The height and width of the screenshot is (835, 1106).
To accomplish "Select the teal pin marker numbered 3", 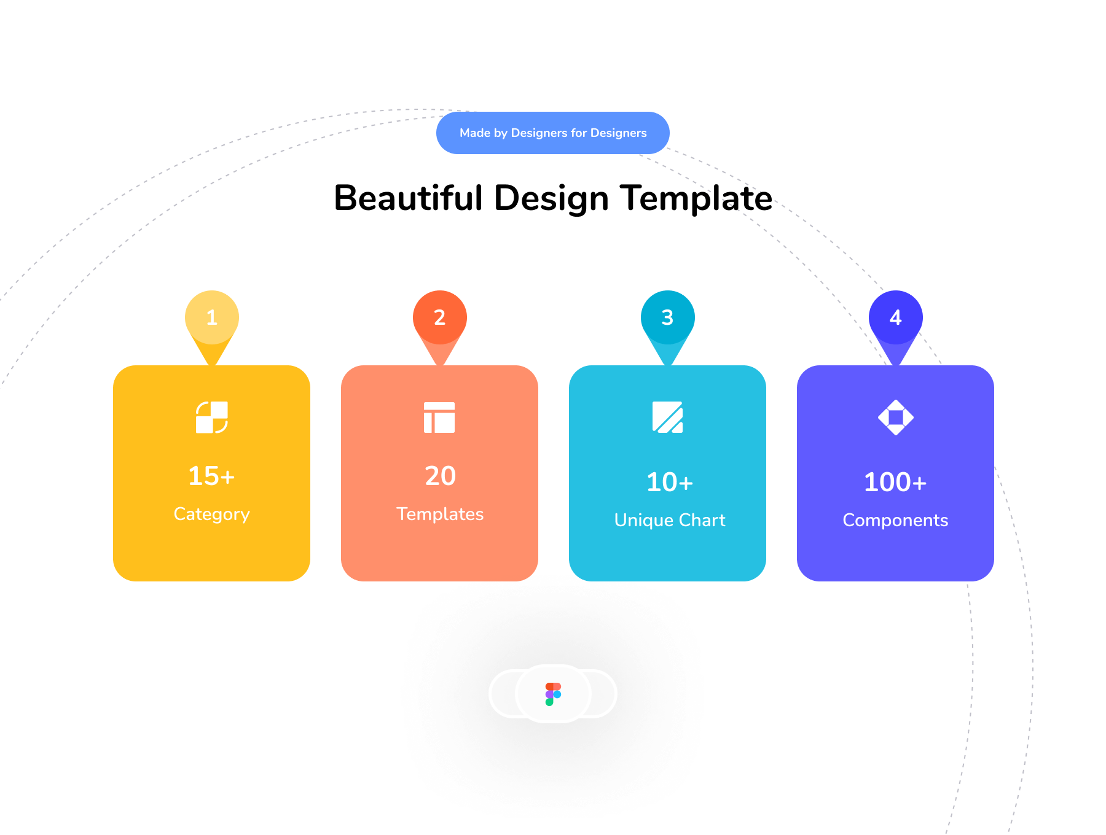I will click(668, 318).
